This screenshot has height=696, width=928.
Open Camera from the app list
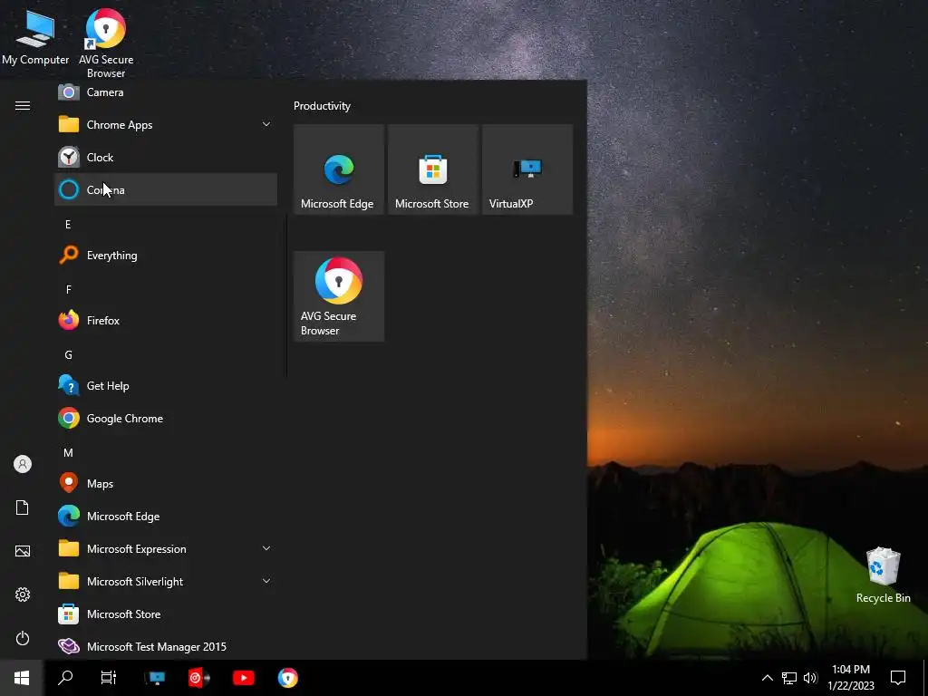click(166, 92)
